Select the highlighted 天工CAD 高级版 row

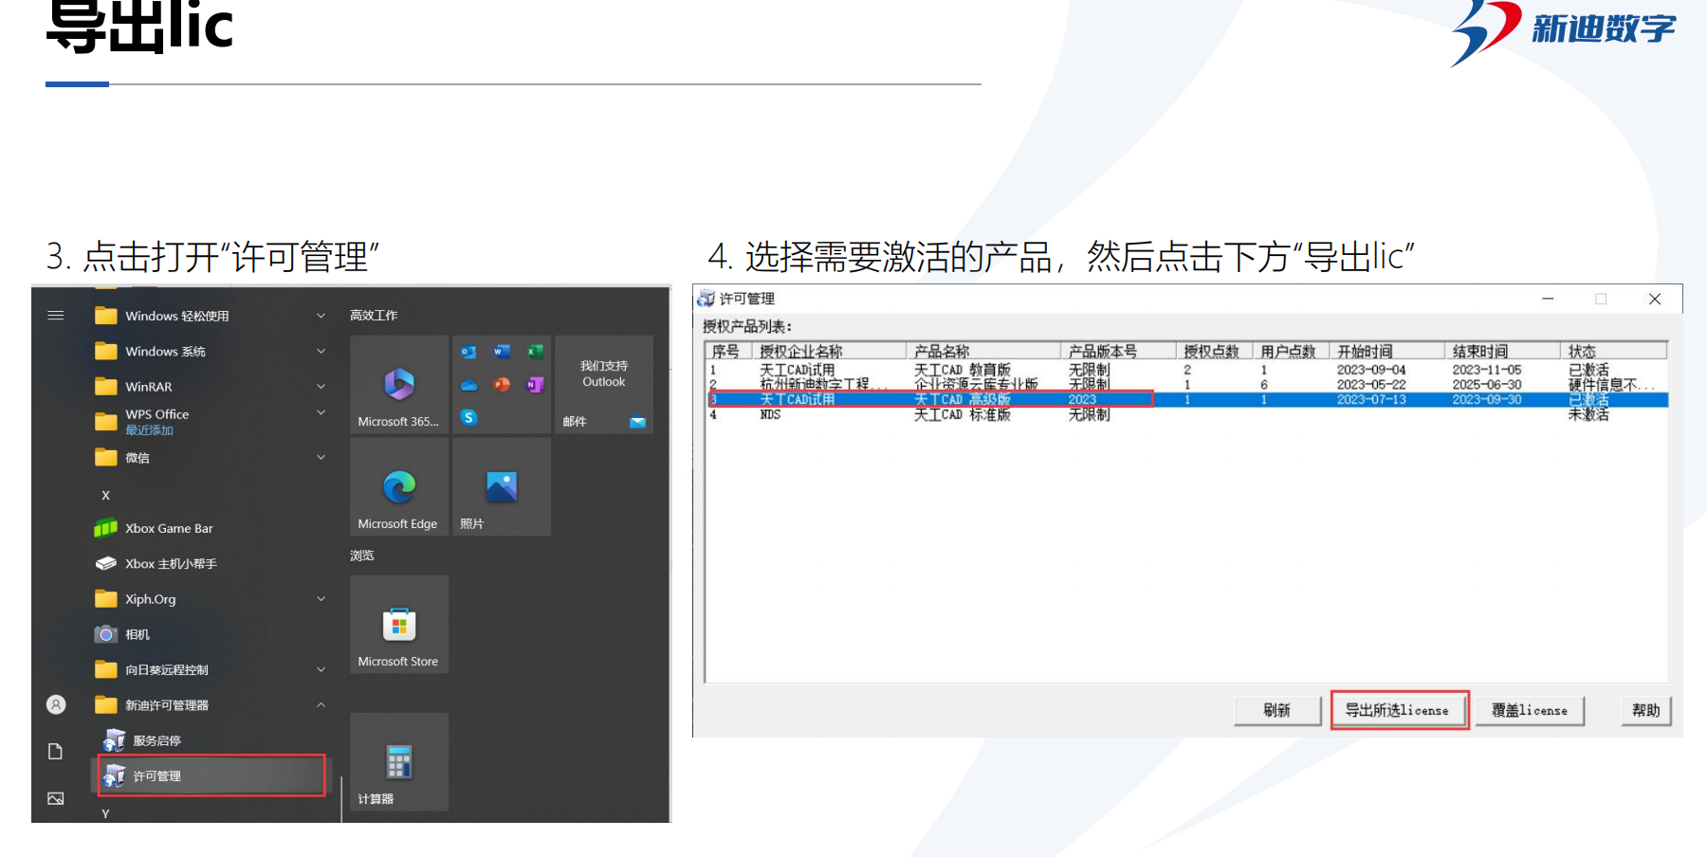point(1186,400)
